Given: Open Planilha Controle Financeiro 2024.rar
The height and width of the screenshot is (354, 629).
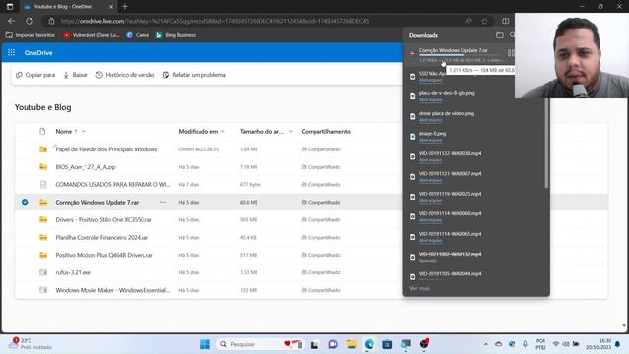Looking at the screenshot, I should [102, 238].
